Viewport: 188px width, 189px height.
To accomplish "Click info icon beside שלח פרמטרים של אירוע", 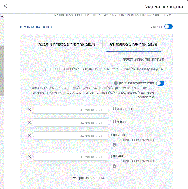I will point(116,83).
